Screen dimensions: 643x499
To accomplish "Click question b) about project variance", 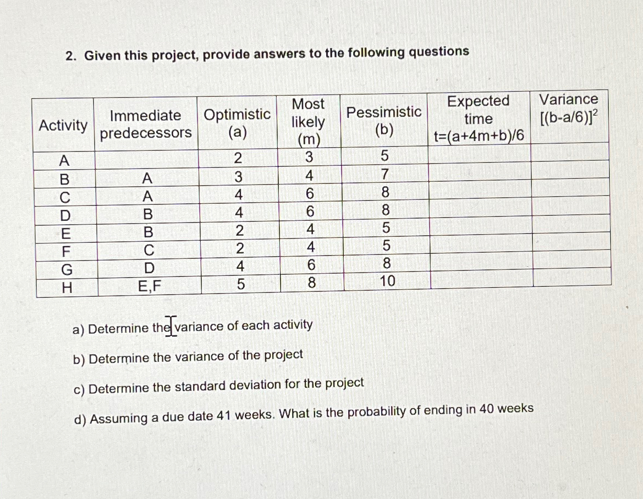I will pyautogui.click(x=188, y=357).
